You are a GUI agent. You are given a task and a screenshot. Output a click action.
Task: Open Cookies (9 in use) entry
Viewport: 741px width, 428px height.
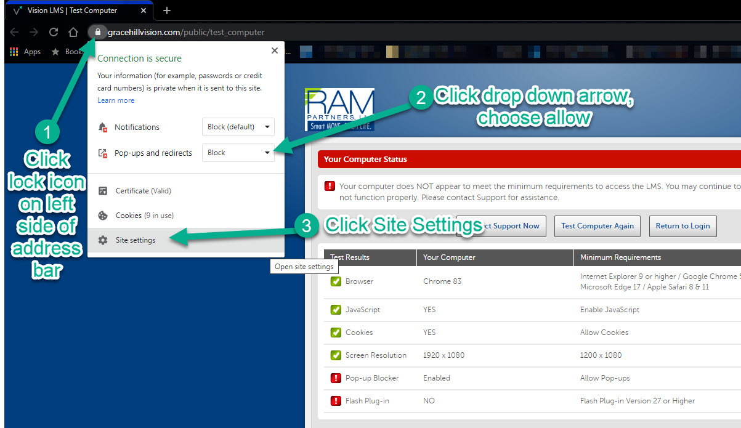click(x=186, y=216)
